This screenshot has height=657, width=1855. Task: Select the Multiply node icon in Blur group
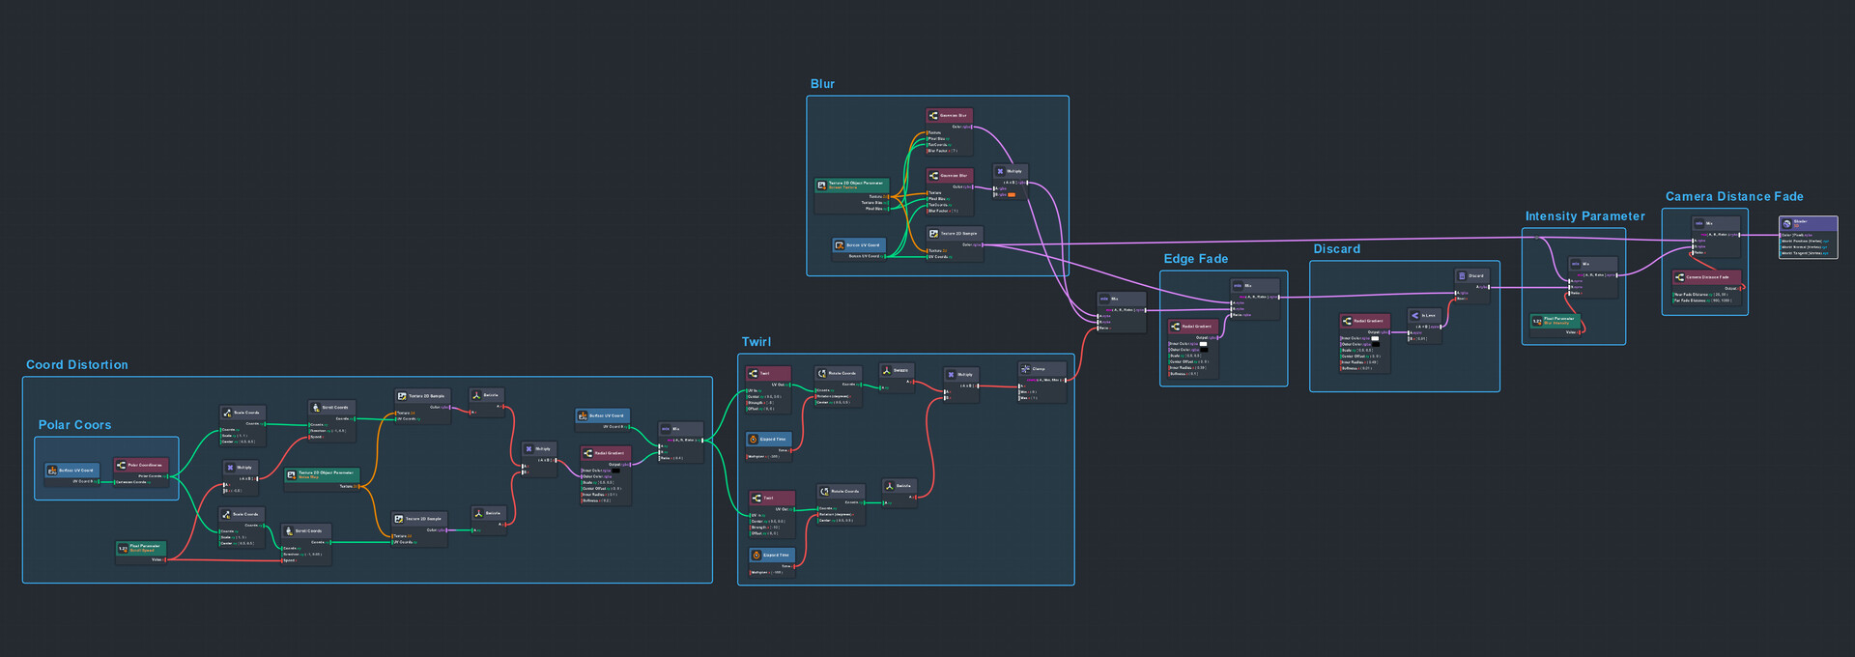click(x=1001, y=171)
